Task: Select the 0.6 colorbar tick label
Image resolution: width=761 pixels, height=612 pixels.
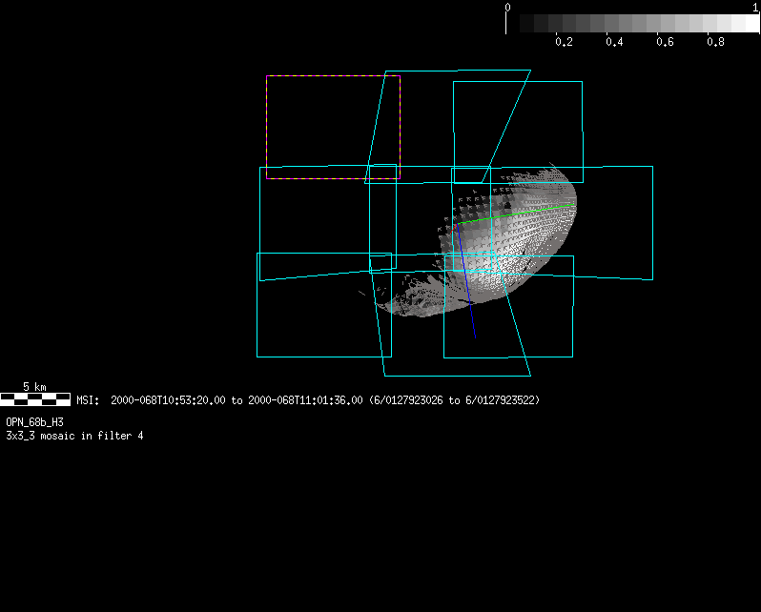Action: click(665, 42)
